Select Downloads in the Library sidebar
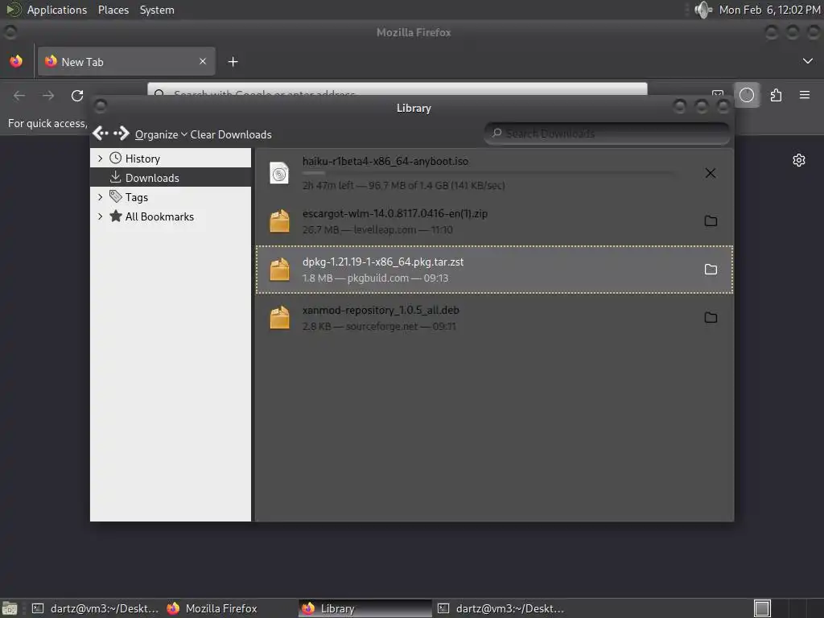Viewport: 824px width, 618px height. pyautogui.click(x=171, y=178)
